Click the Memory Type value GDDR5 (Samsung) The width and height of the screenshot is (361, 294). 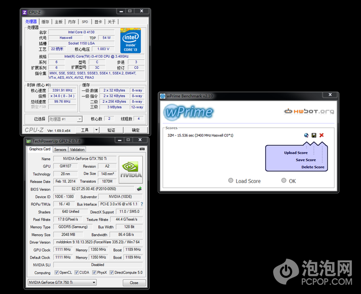click(73, 227)
